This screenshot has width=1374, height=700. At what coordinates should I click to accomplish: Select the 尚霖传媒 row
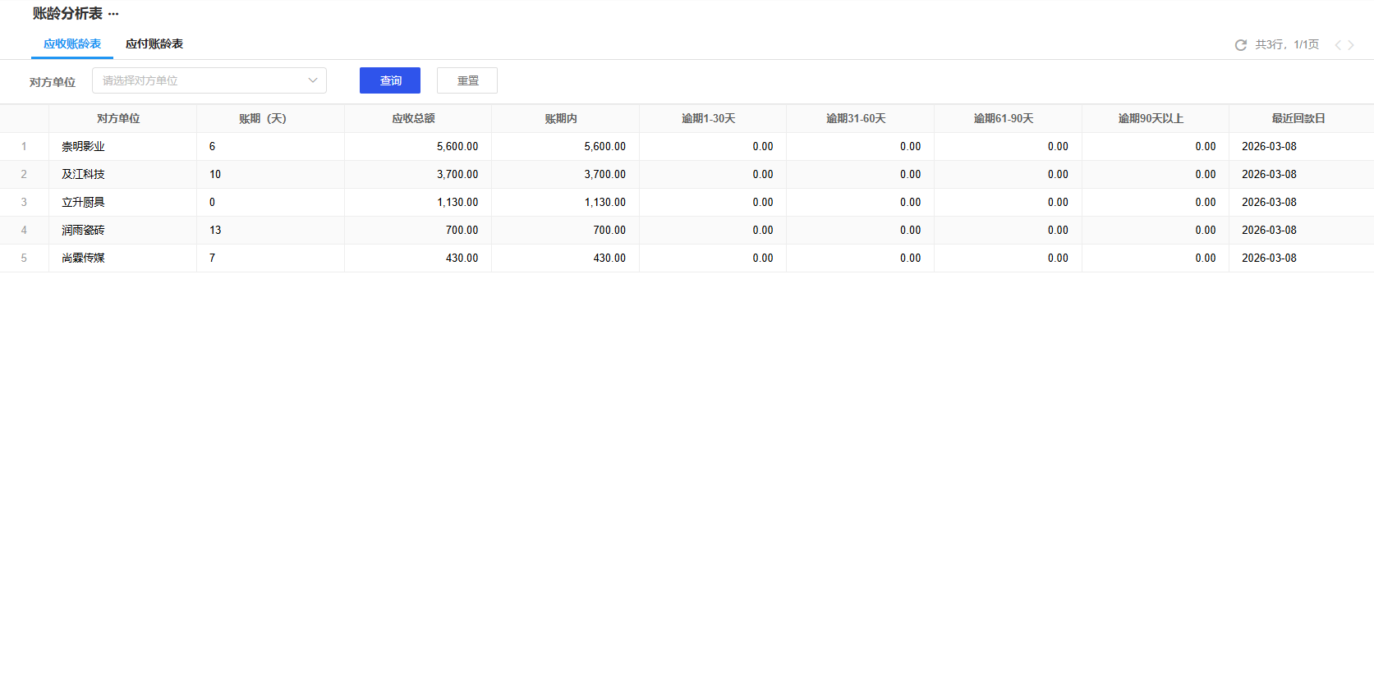click(83, 258)
